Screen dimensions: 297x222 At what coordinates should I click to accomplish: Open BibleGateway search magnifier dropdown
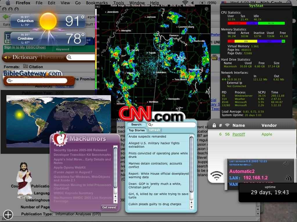coord(10,81)
